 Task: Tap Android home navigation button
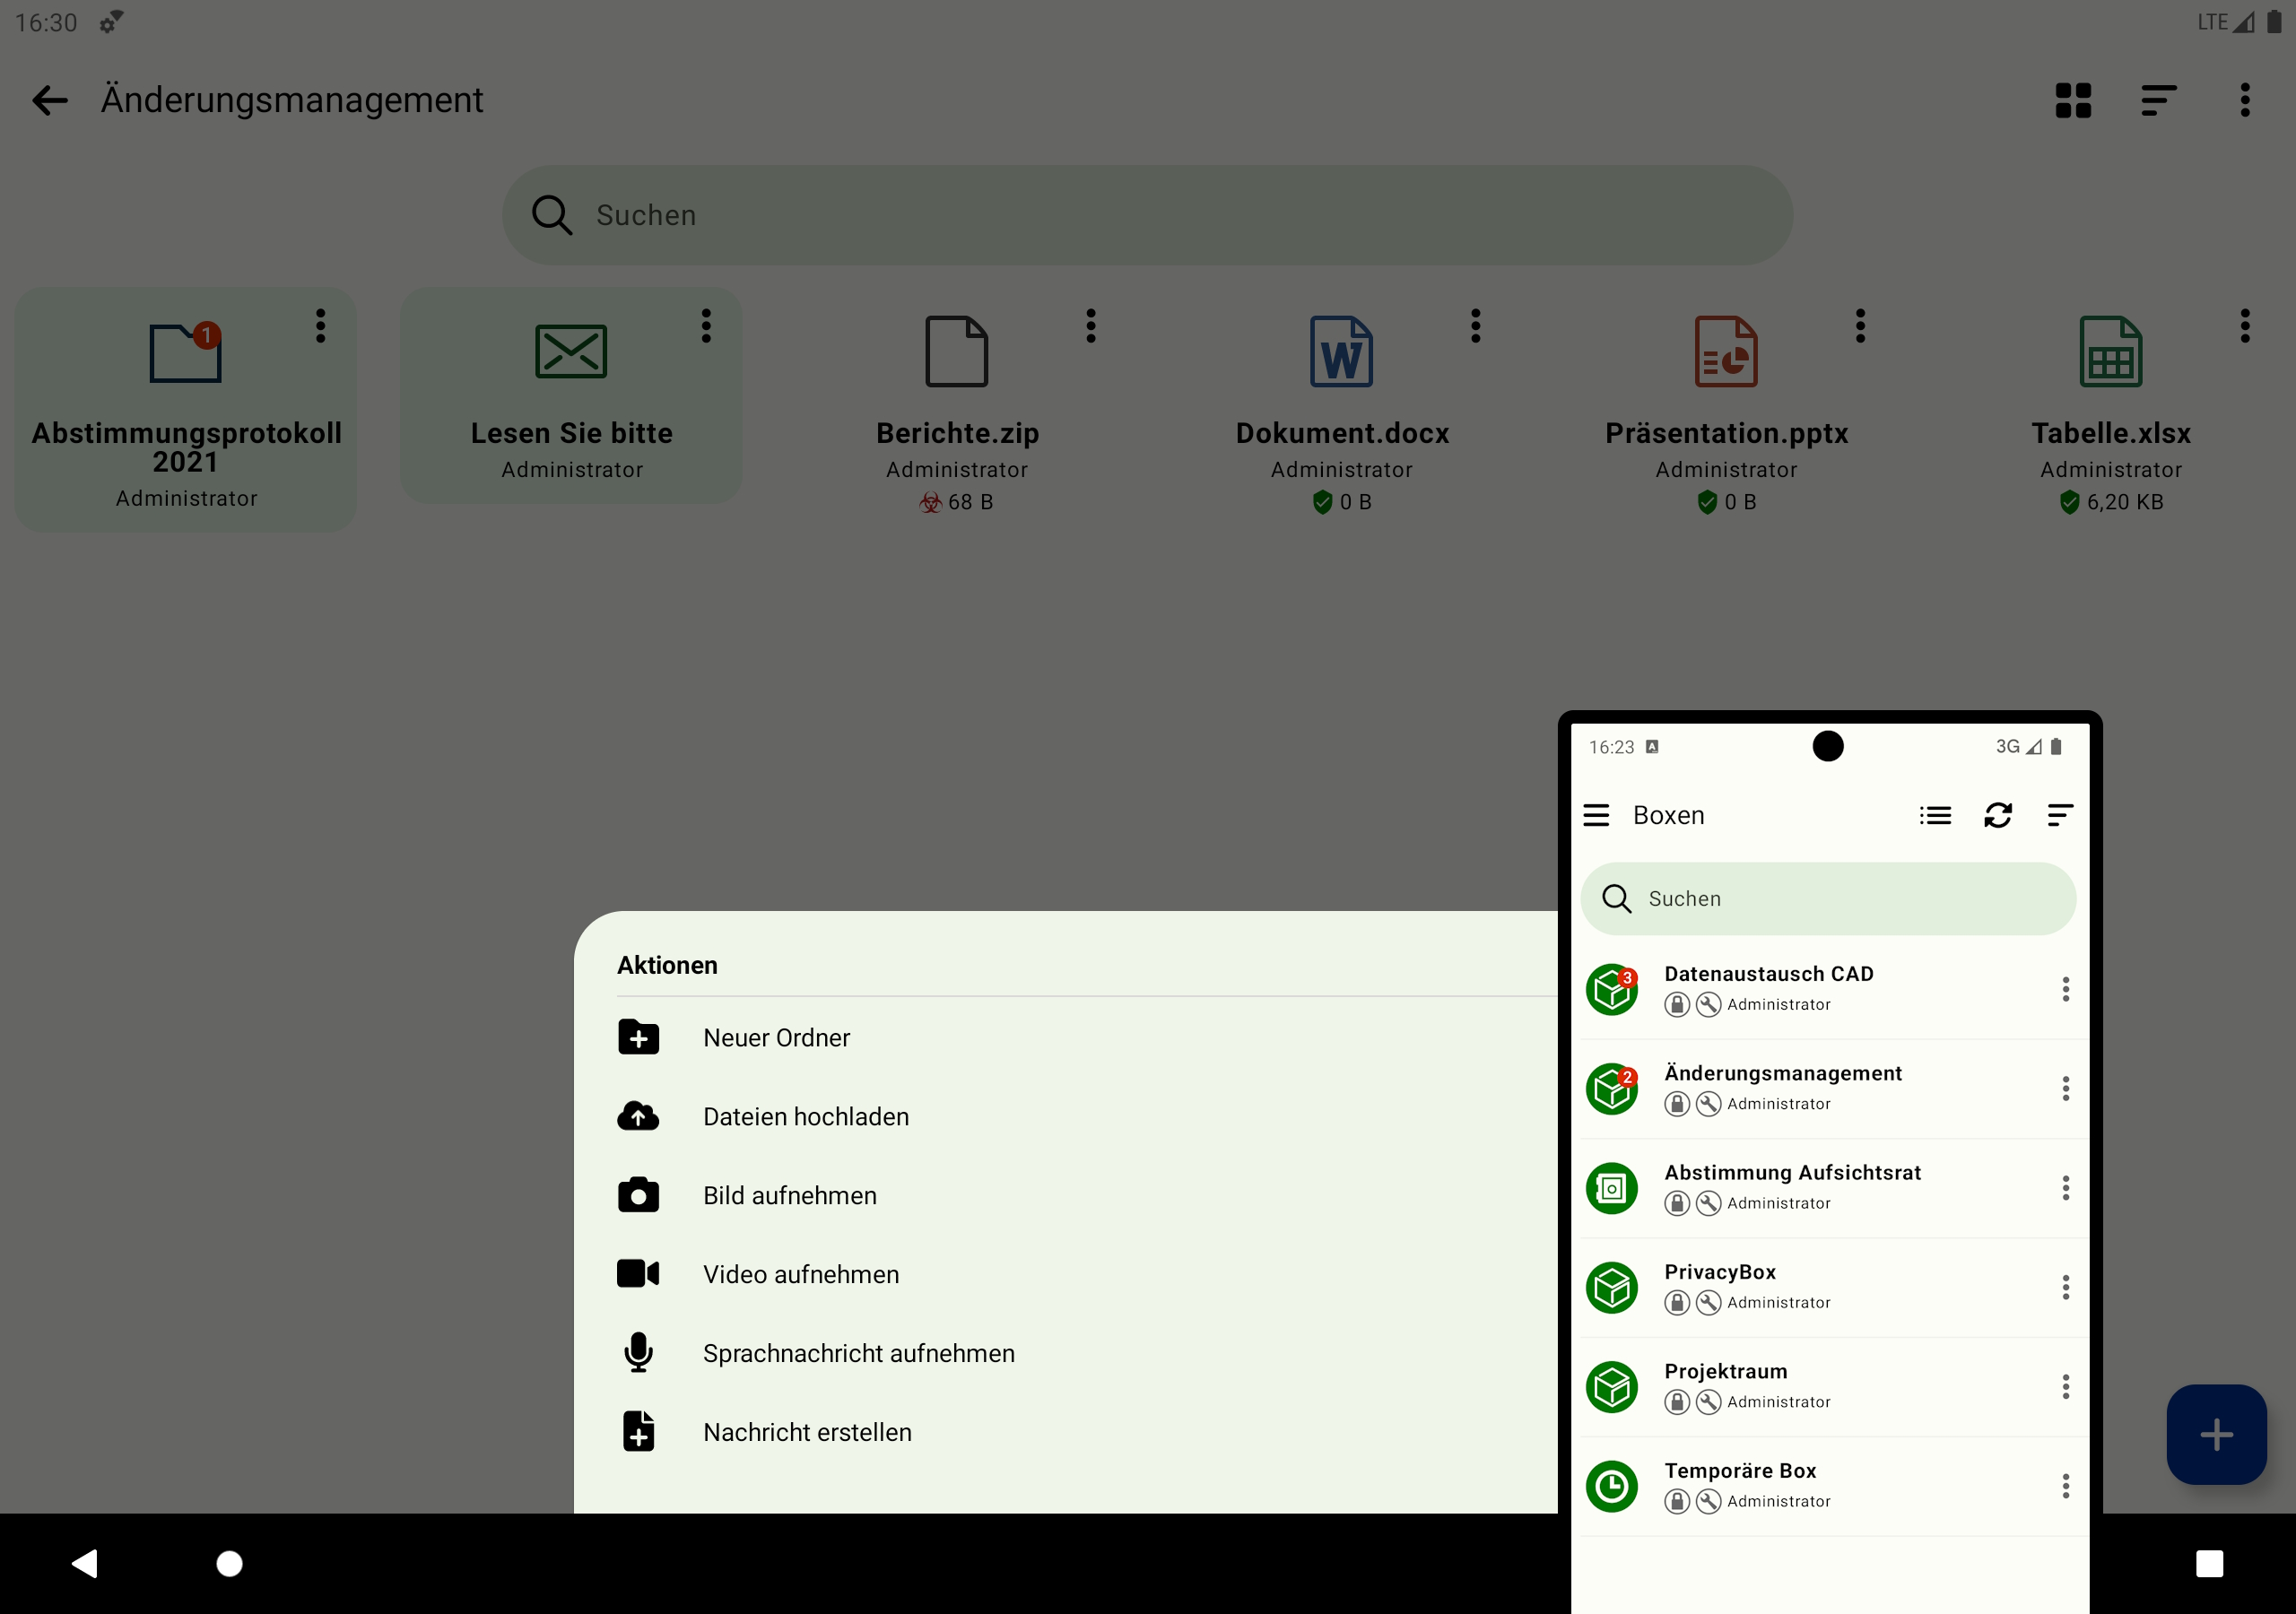click(230, 1563)
